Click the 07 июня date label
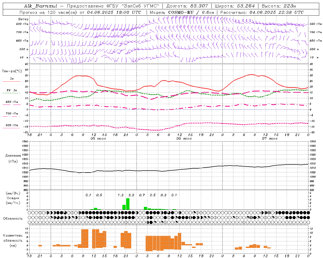This screenshot has height=258, width=323. click(x=270, y=139)
